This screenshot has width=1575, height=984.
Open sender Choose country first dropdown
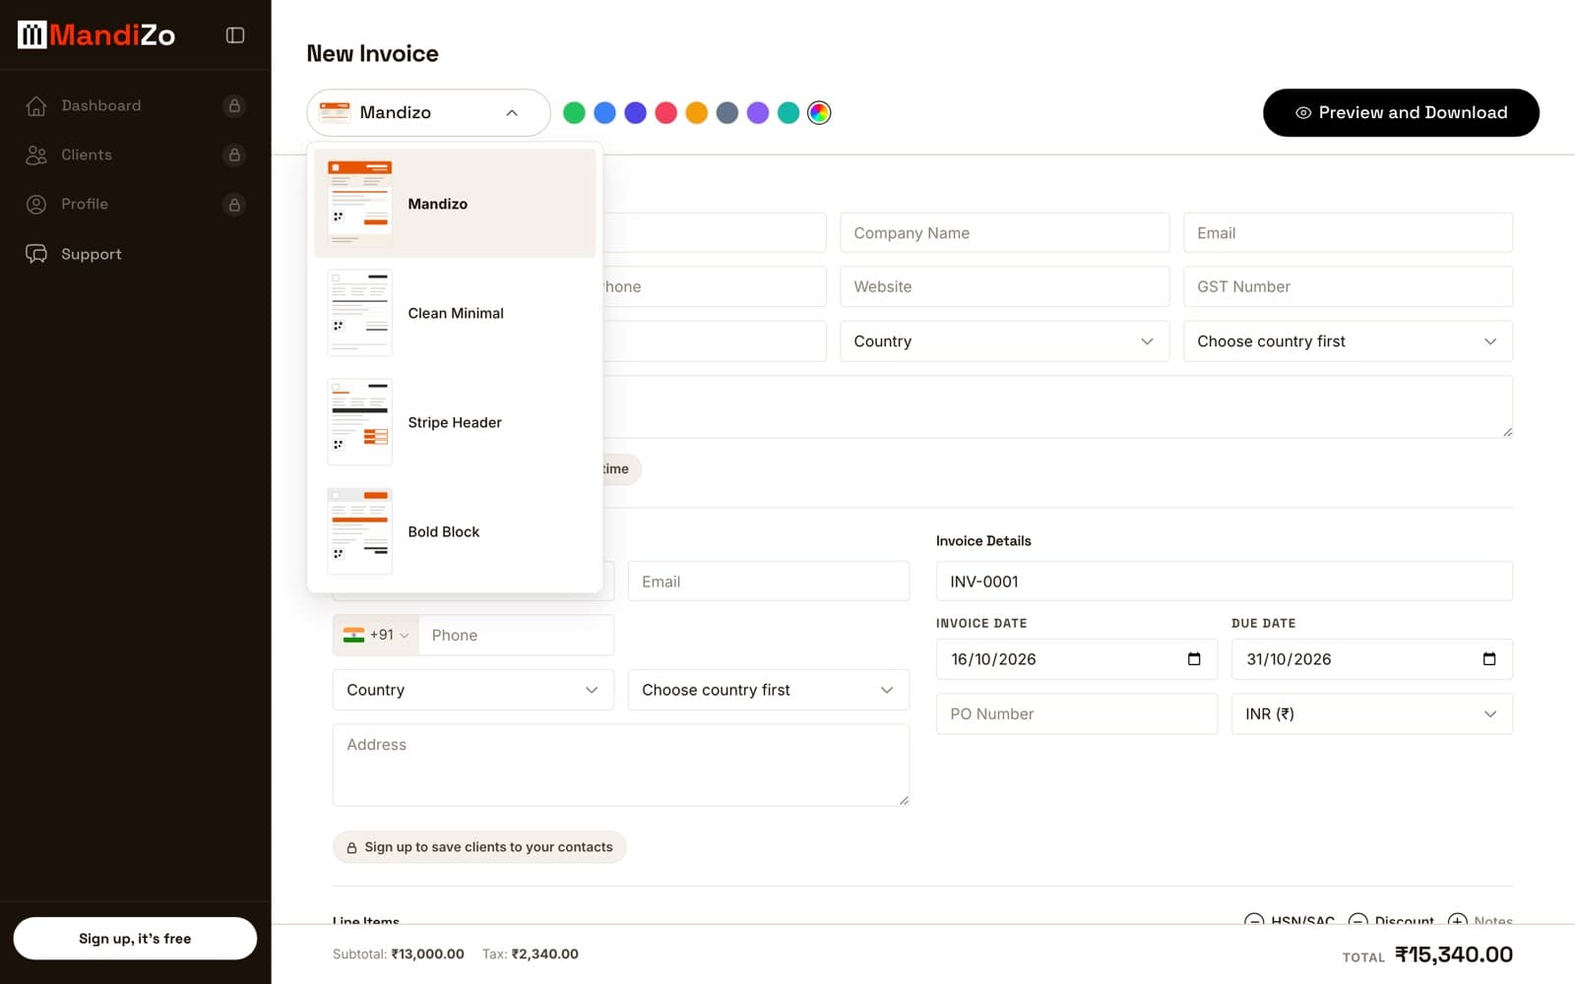(x=1348, y=341)
